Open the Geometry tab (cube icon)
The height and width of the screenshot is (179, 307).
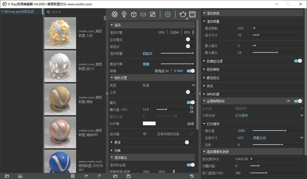pos(134,14)
